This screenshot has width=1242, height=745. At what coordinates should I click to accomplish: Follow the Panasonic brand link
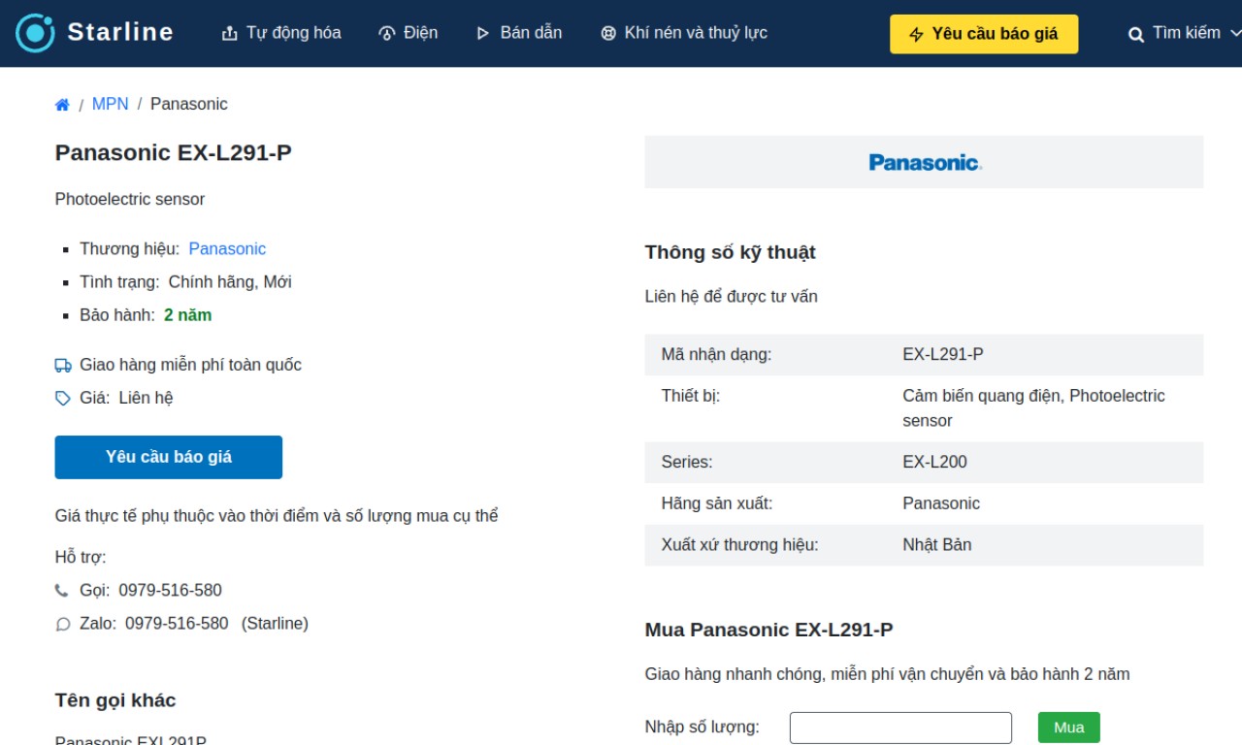coord(227,249)
